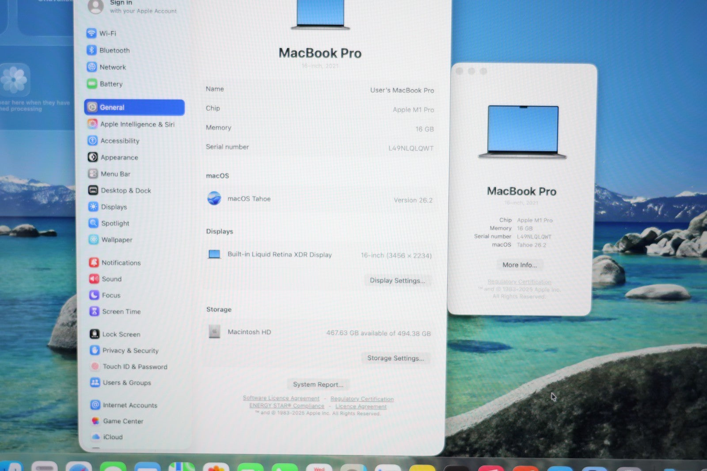The image size is (707, 471).
Task: Open Screen Time settings
Action: click(x=121, y=311)
